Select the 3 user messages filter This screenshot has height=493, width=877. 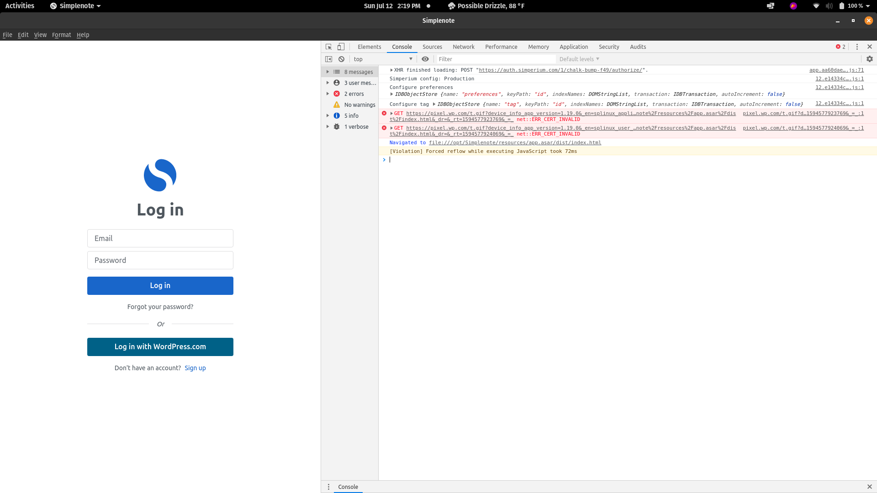pyautogui.click(x=360, y=83)
